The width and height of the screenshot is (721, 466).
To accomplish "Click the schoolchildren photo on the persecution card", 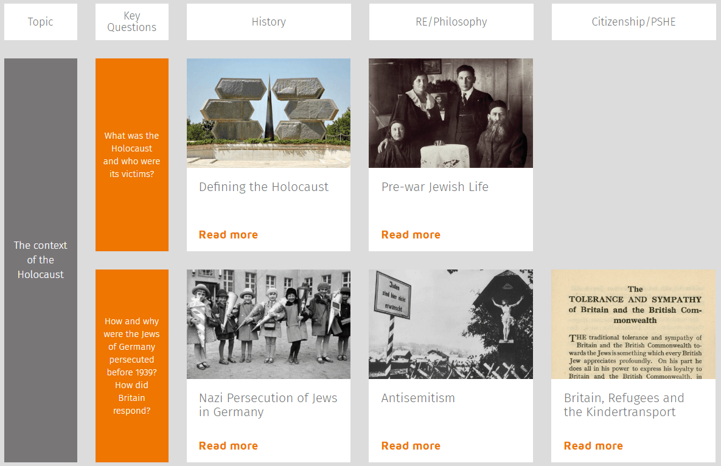I will click(x=268, y=324).
